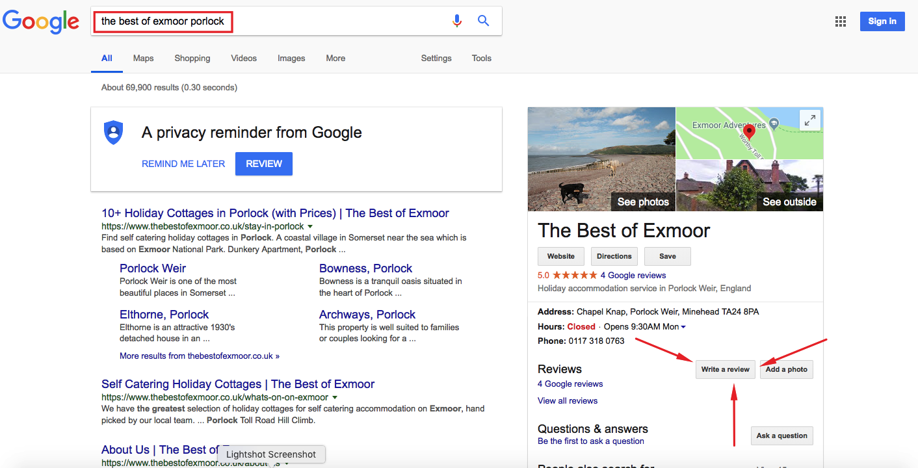918x468 pixels.
Task: Click the blue search magnifier icon
Action: pyautogui.click(x=483, y=21)
